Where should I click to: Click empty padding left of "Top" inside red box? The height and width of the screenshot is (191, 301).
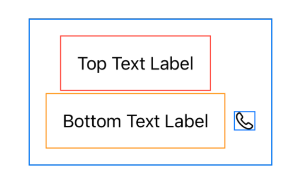[69, 64]
